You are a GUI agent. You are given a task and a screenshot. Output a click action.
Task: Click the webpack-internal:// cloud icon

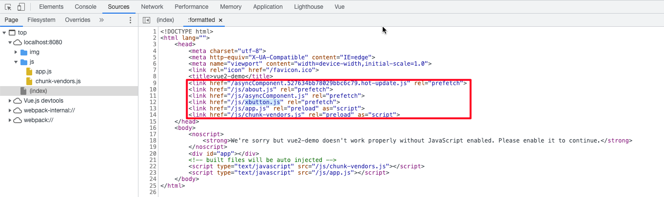point(18,110)
